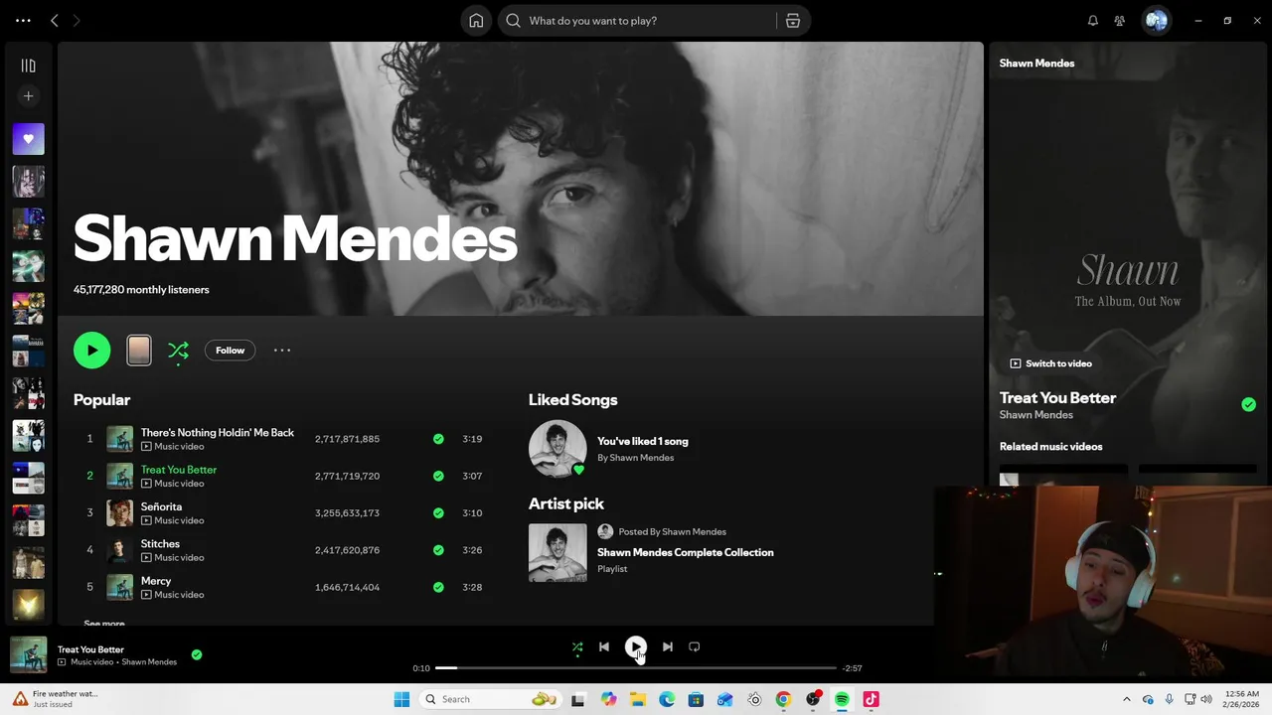
Task: Open the pink music app on taskbar
Action: (x=871, y=699)
